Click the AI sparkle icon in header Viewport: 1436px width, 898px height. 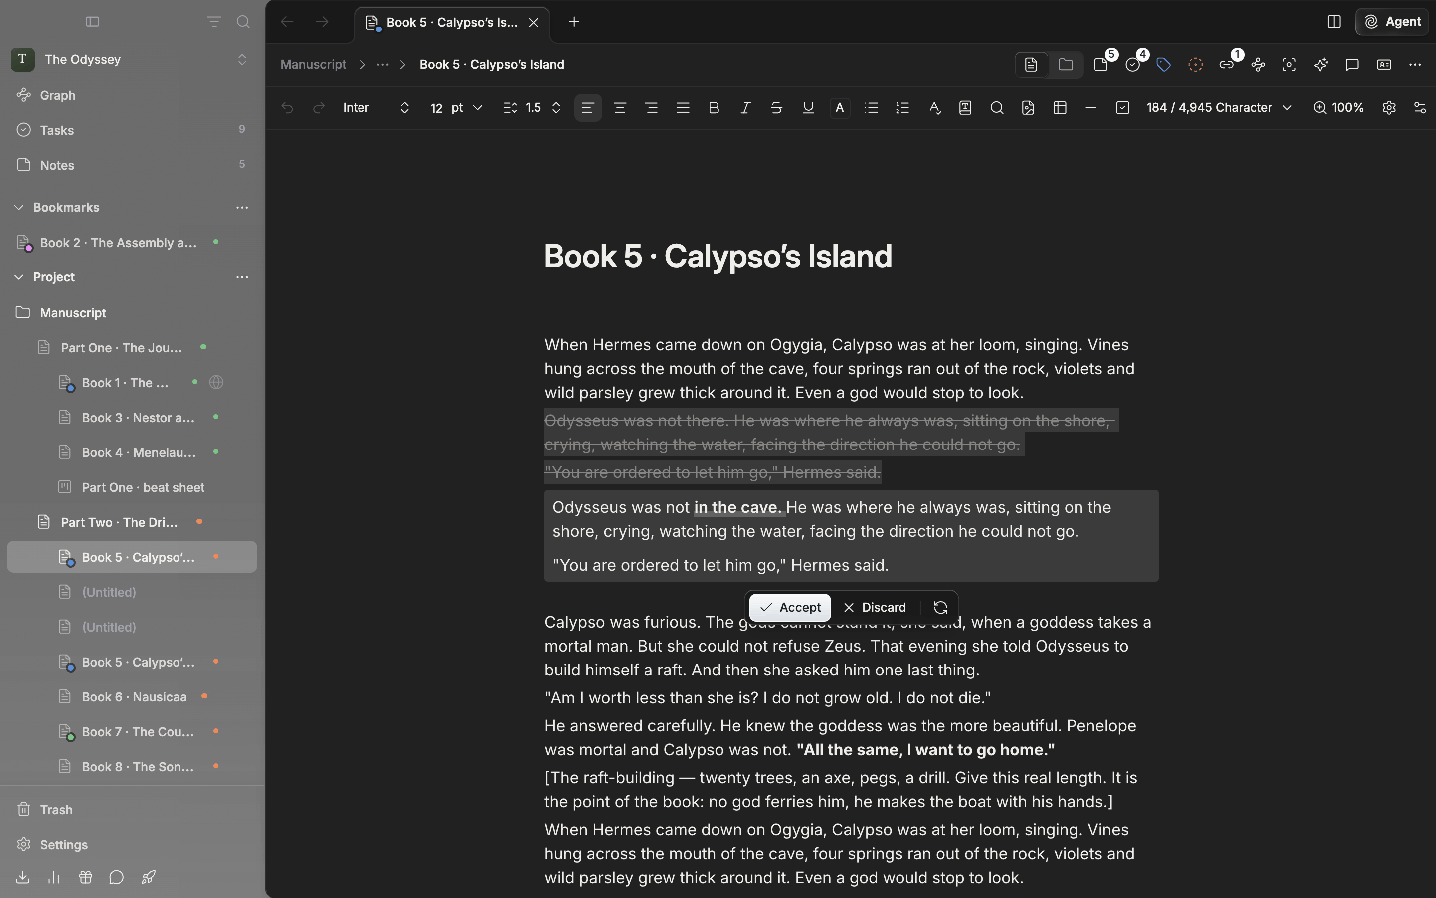[1321, 65]
